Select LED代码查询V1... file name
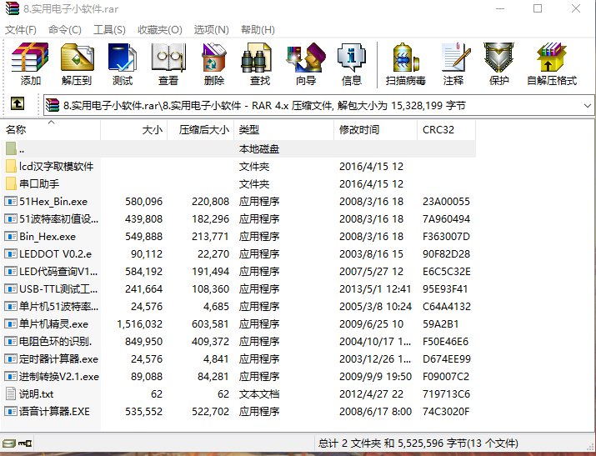 (58, 271)
